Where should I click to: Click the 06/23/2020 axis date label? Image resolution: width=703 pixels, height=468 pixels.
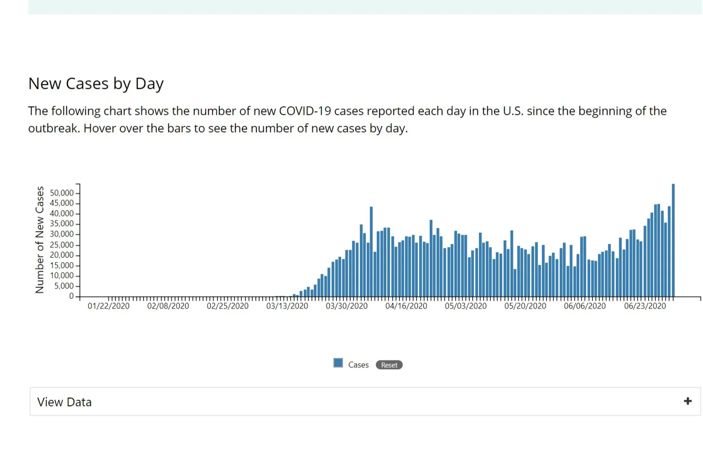pos(645,306)
